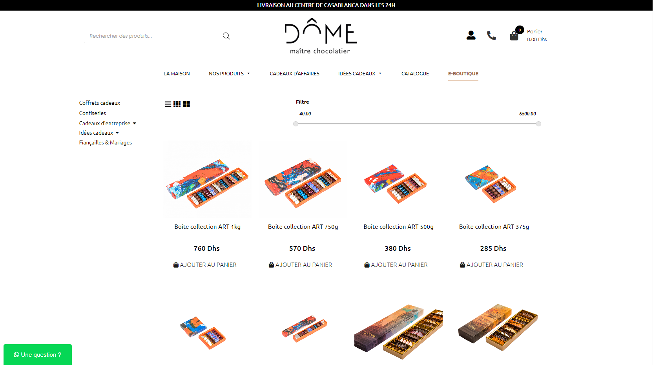Open the Coffrets cadeaux category link
Screen dimensions: 653x365
[100, 103]
